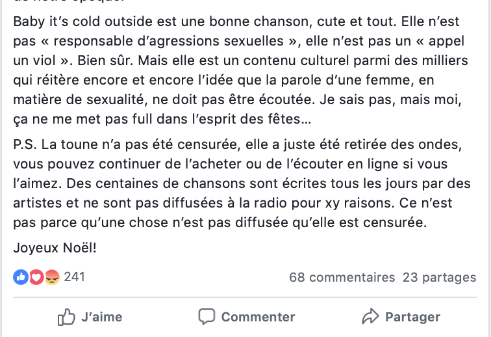
Task: Click the "Joyeux Noël!" closing line
Action: (55, 248)
